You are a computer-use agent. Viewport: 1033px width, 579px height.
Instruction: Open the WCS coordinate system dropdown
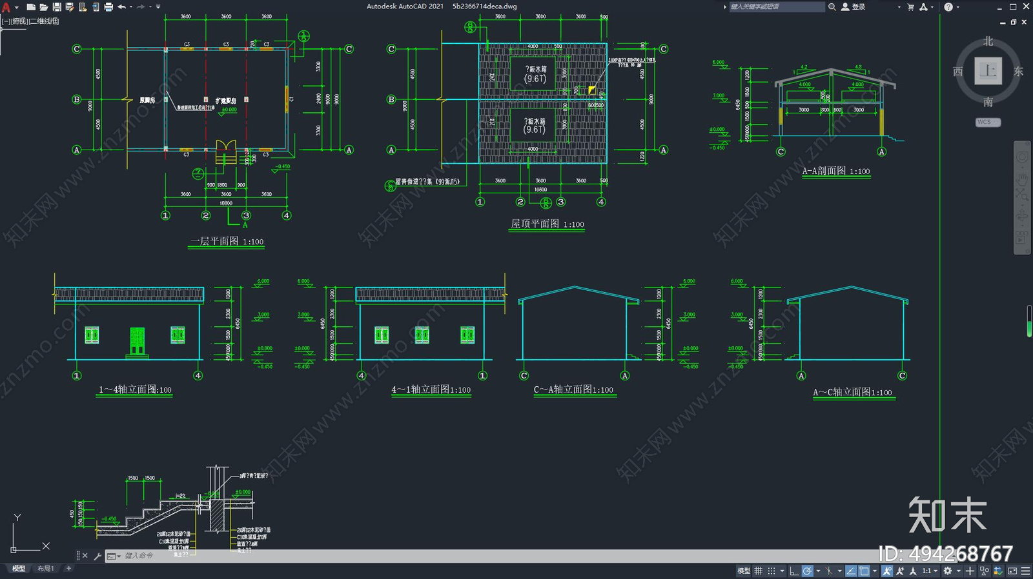tap(988, 122)
